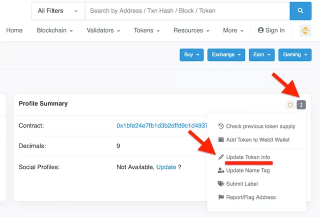Expand the Resources nav menu
The width and height of the screenshot is (320, 217).
tap(191, 30)
